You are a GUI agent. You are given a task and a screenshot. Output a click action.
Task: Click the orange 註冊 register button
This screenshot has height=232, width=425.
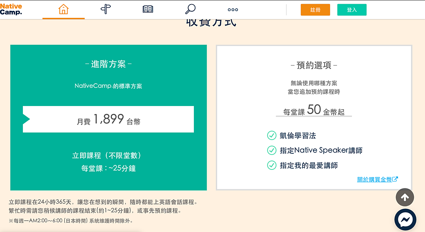pyautogui.click(x=315, y=10)
